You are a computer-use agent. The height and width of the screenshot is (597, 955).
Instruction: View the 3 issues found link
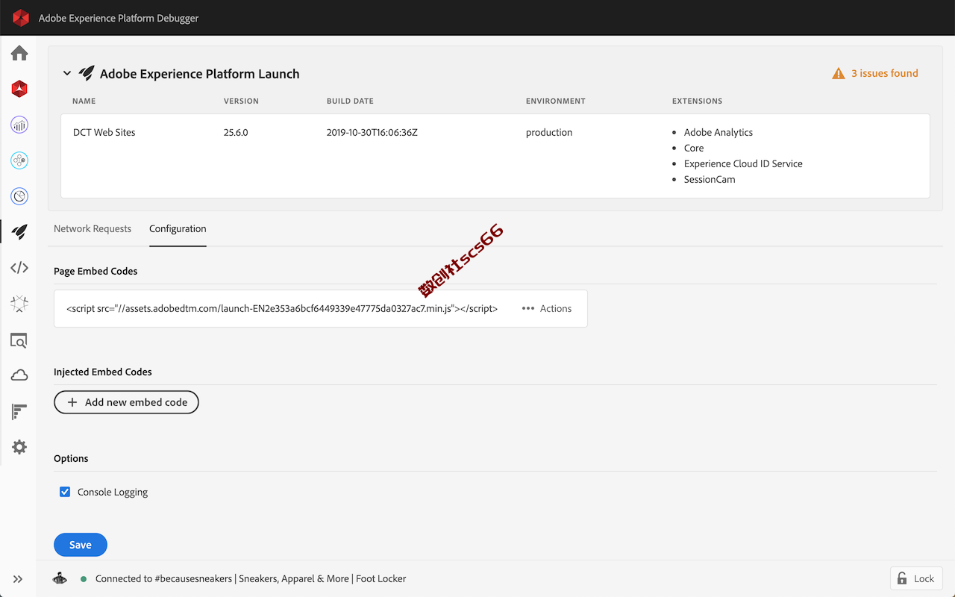(885, 73)
